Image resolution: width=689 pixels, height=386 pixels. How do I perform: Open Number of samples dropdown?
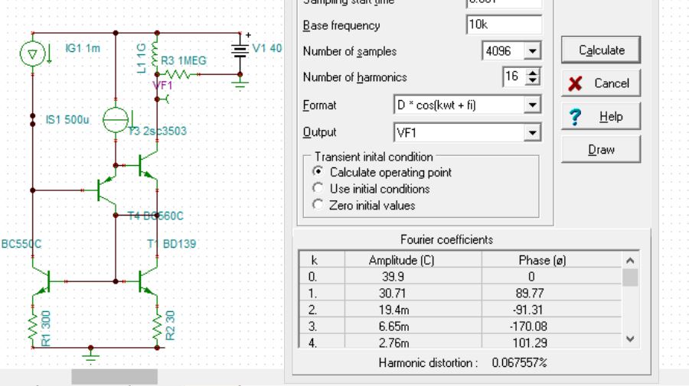[x=532, y=51]
